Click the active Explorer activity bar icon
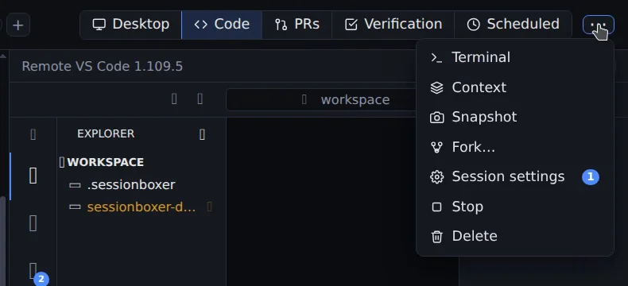This screenshot has height=286, width=628. [33, 176]
